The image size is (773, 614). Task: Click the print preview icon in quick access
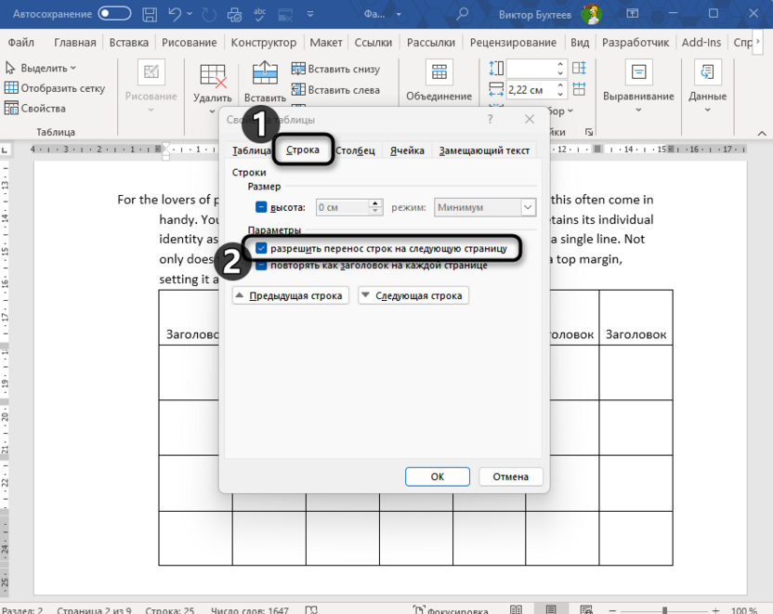click(x=234, y=14)
